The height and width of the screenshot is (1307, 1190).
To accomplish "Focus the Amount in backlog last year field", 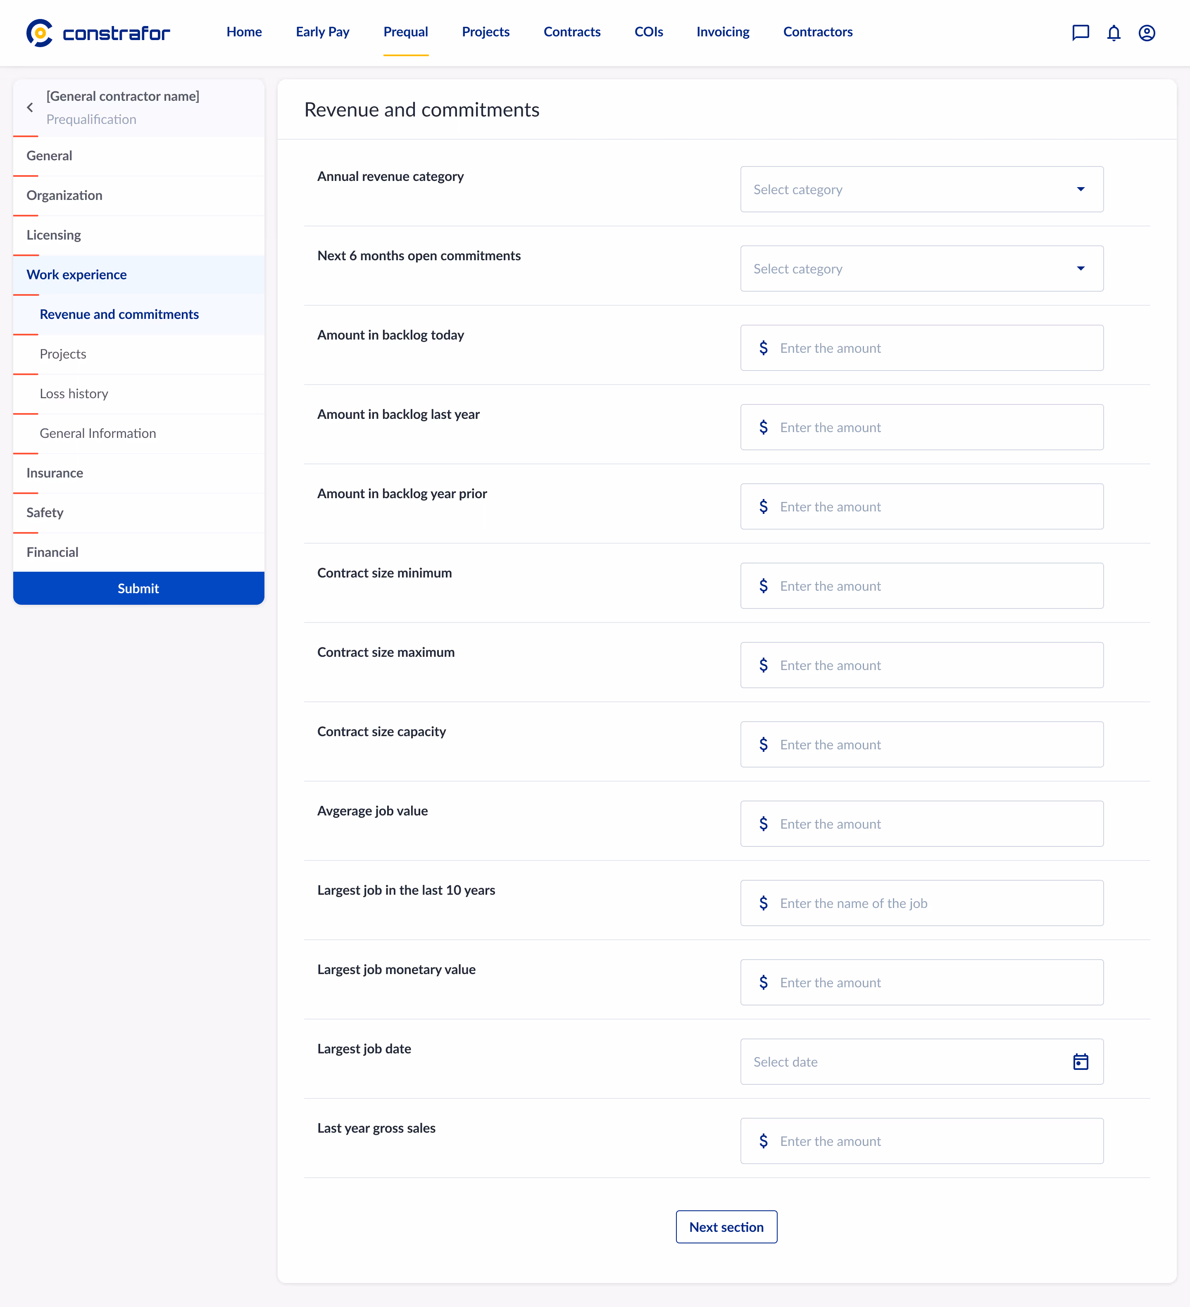I will (921, 427).
